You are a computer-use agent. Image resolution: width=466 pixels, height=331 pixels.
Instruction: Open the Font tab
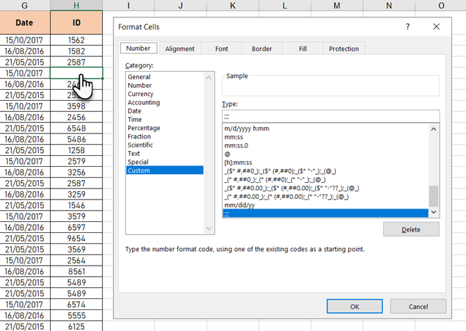tap(221, 49)
